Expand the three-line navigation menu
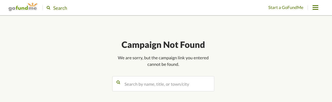The image size is (332, 102). coord(315,8)
